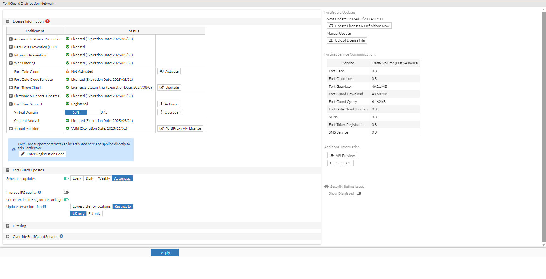Click the Firmware & General Updates check icon

click(67, 96)
